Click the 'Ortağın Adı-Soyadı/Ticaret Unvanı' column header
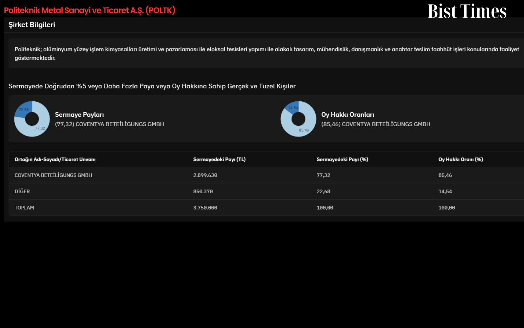 point(55,159)
